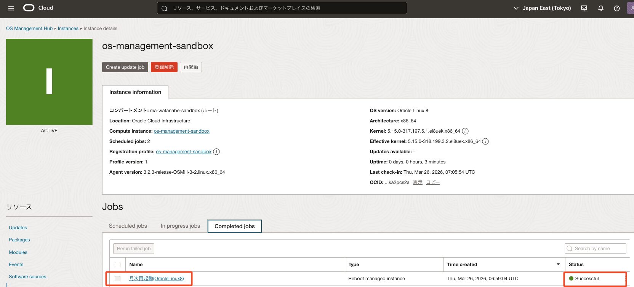Viewport: 634px width, 287px height.
Task: Open the 月次再起動(OracleLinux8) job link
Action: [156, 279]
